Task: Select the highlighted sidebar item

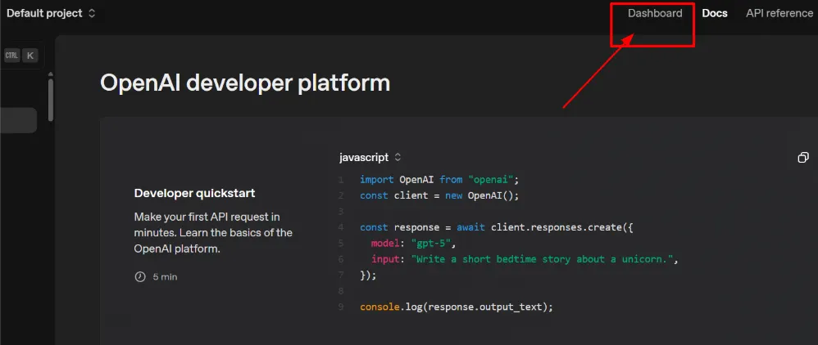Action: (18, 120)
